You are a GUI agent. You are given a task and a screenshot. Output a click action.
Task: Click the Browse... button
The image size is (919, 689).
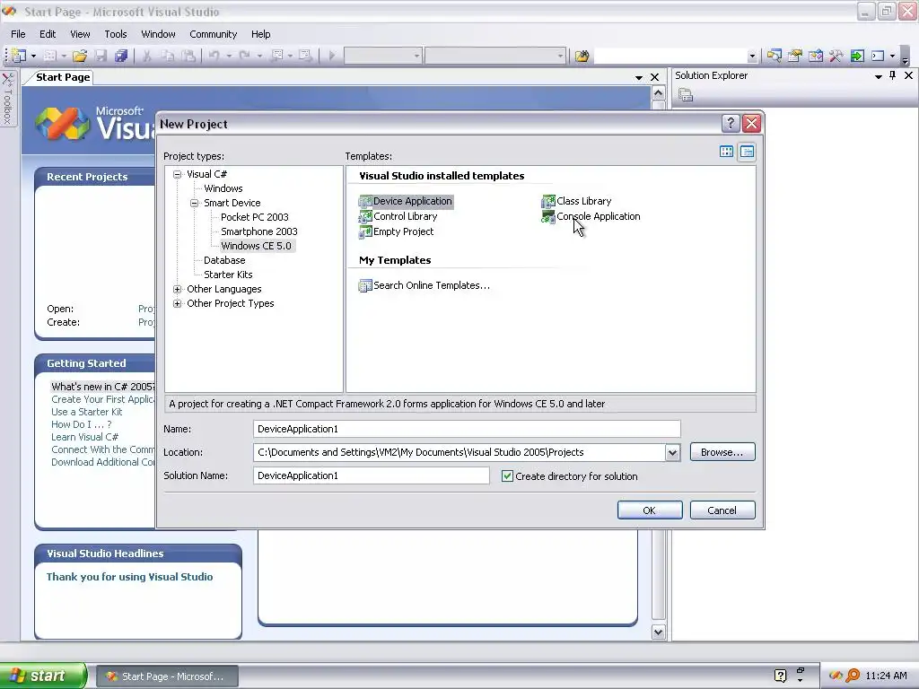point(722,452)
